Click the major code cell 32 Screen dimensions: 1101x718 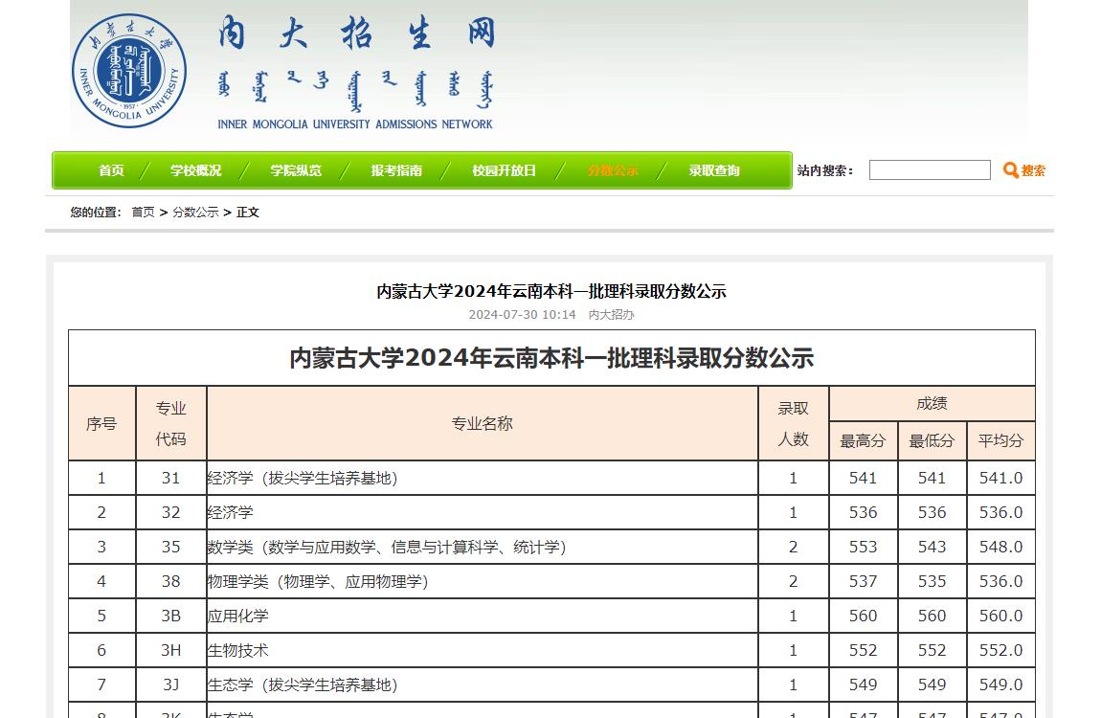pos(171,512)
